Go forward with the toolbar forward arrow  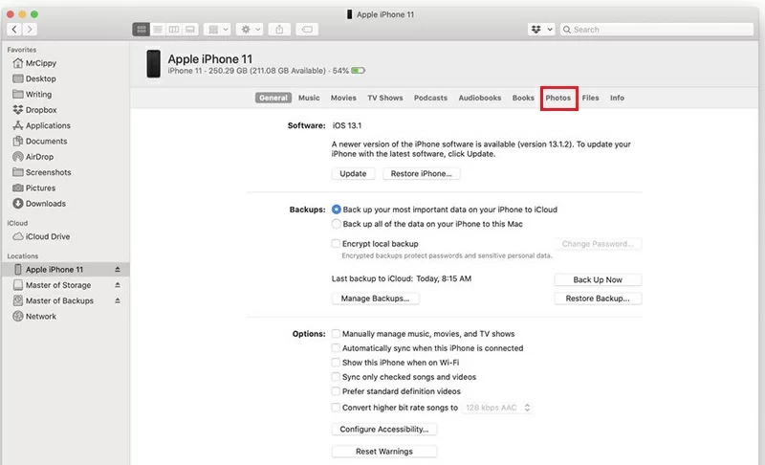(x=30, y=30)
